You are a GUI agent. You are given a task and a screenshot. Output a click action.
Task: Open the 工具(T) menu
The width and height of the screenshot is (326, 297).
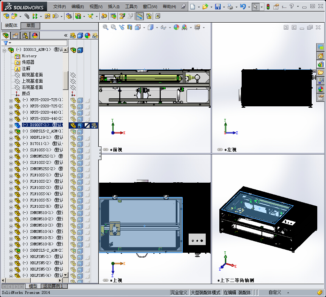(131, 7)
